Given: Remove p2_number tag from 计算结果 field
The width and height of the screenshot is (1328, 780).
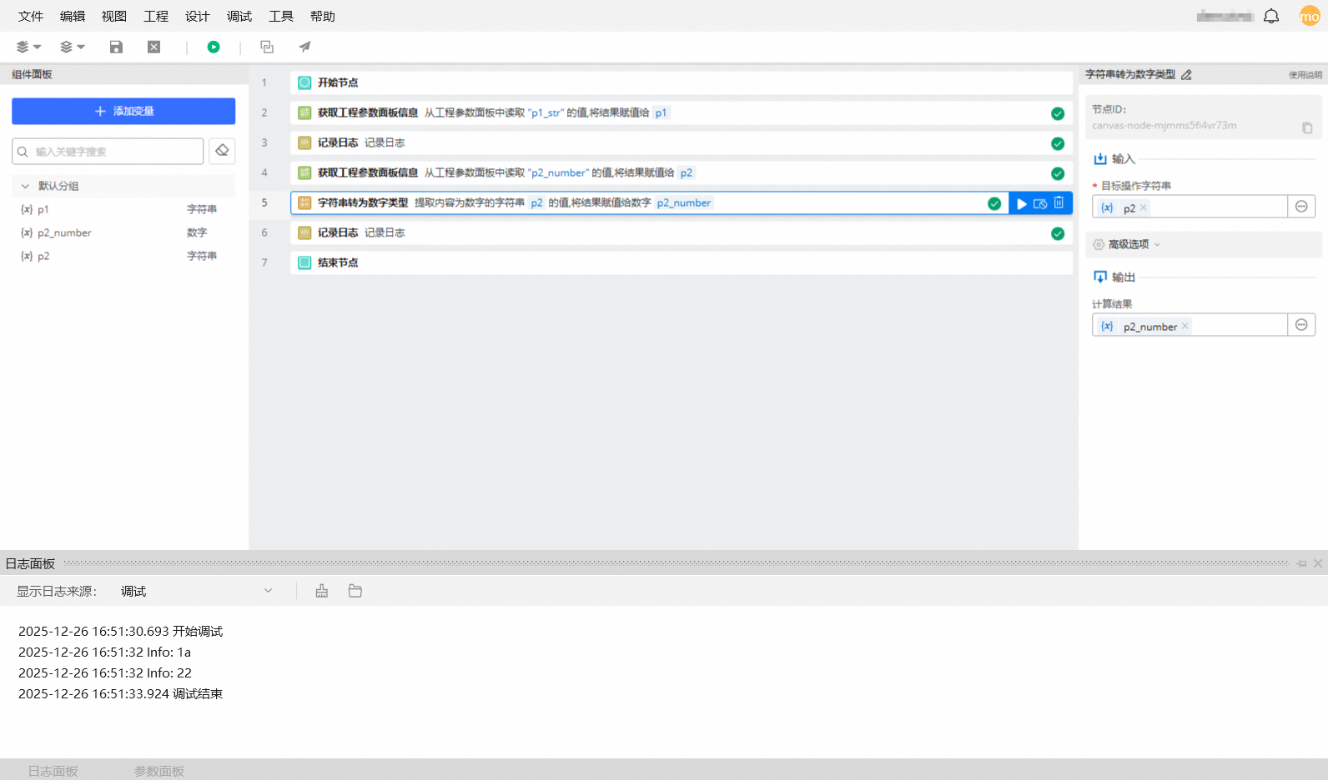Looking at the screenshot, I should [1185, 326].
